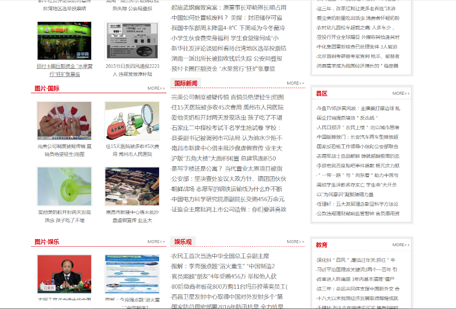Image resolution: width=456 pixels, height=309 pixels.
Task: Open MORE link beside 娱乐观 heading
Action: (x=295, y=242)
